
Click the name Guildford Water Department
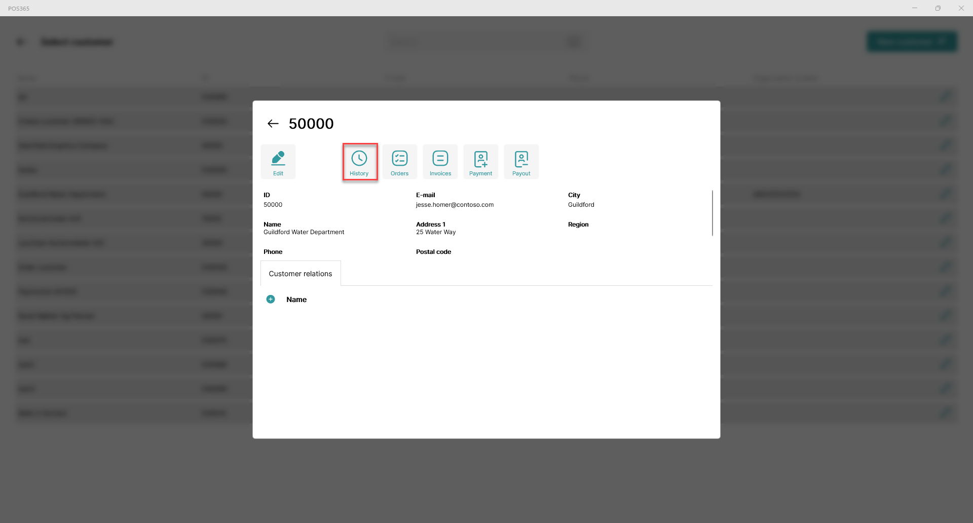click(304, 232)
